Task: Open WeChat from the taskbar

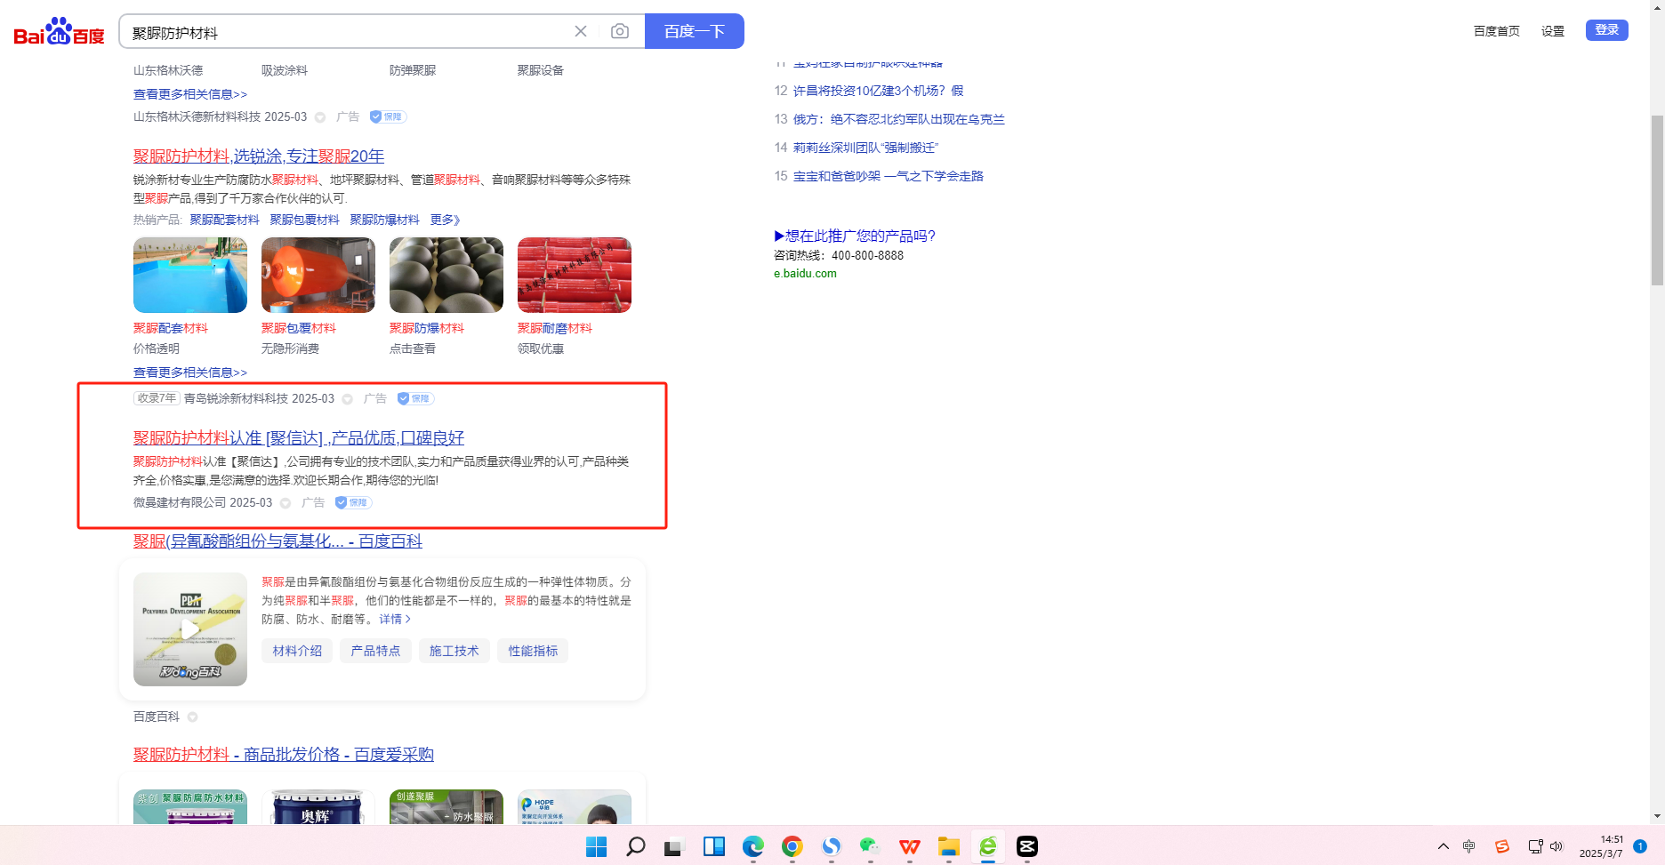Action: tap(870, 846)
